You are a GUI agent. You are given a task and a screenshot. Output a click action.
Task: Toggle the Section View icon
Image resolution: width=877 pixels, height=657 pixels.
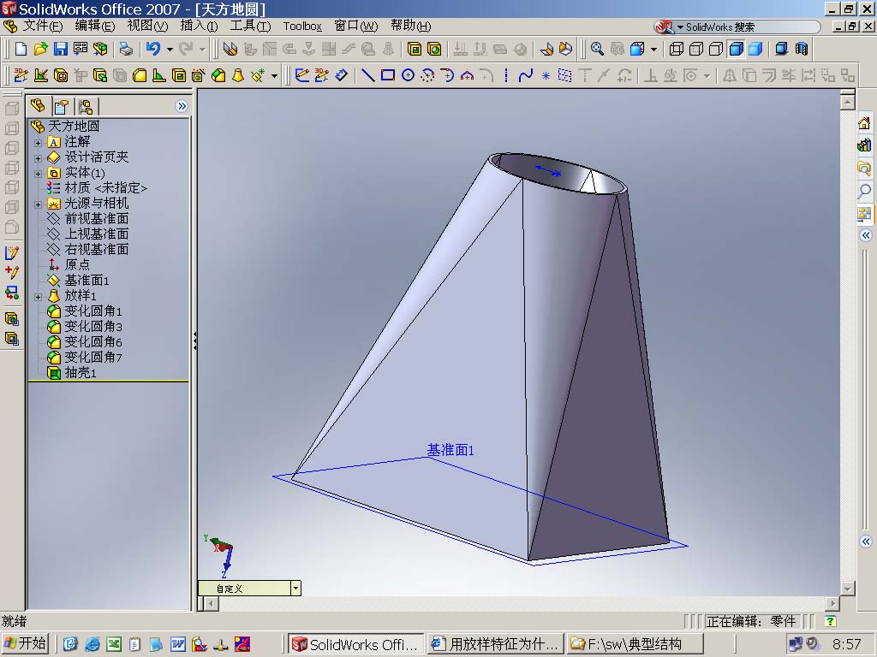[x=802, y=49]
